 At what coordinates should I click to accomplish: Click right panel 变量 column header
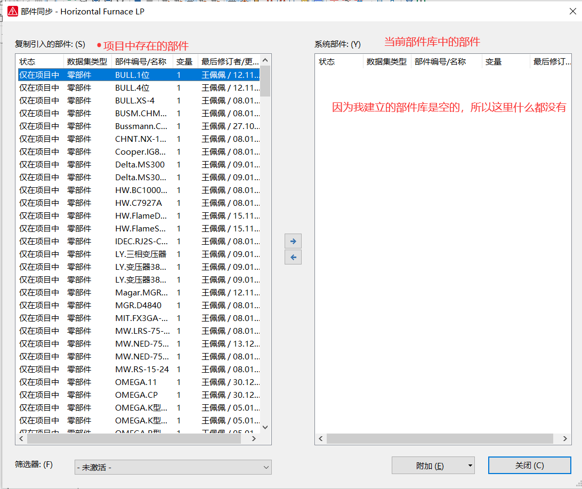point(506,62)
